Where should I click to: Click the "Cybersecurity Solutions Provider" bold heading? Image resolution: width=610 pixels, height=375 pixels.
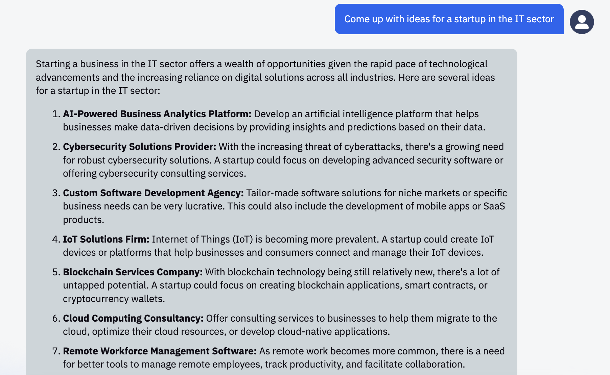(x=139, y=147)
